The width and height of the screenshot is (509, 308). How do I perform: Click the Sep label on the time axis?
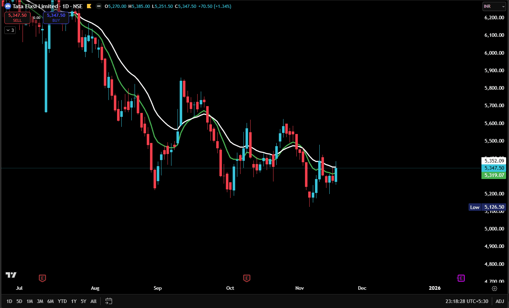157,288
